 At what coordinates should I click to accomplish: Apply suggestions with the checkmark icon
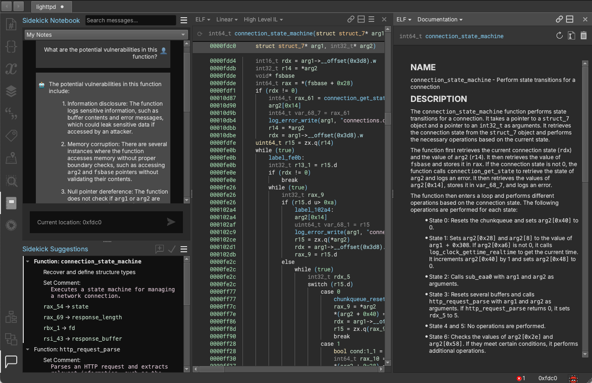click(x=172, y=249)
